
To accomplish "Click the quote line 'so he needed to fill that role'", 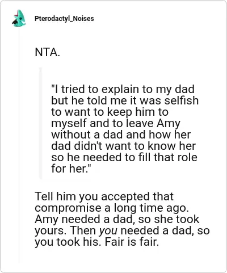I will click(124, 157).
